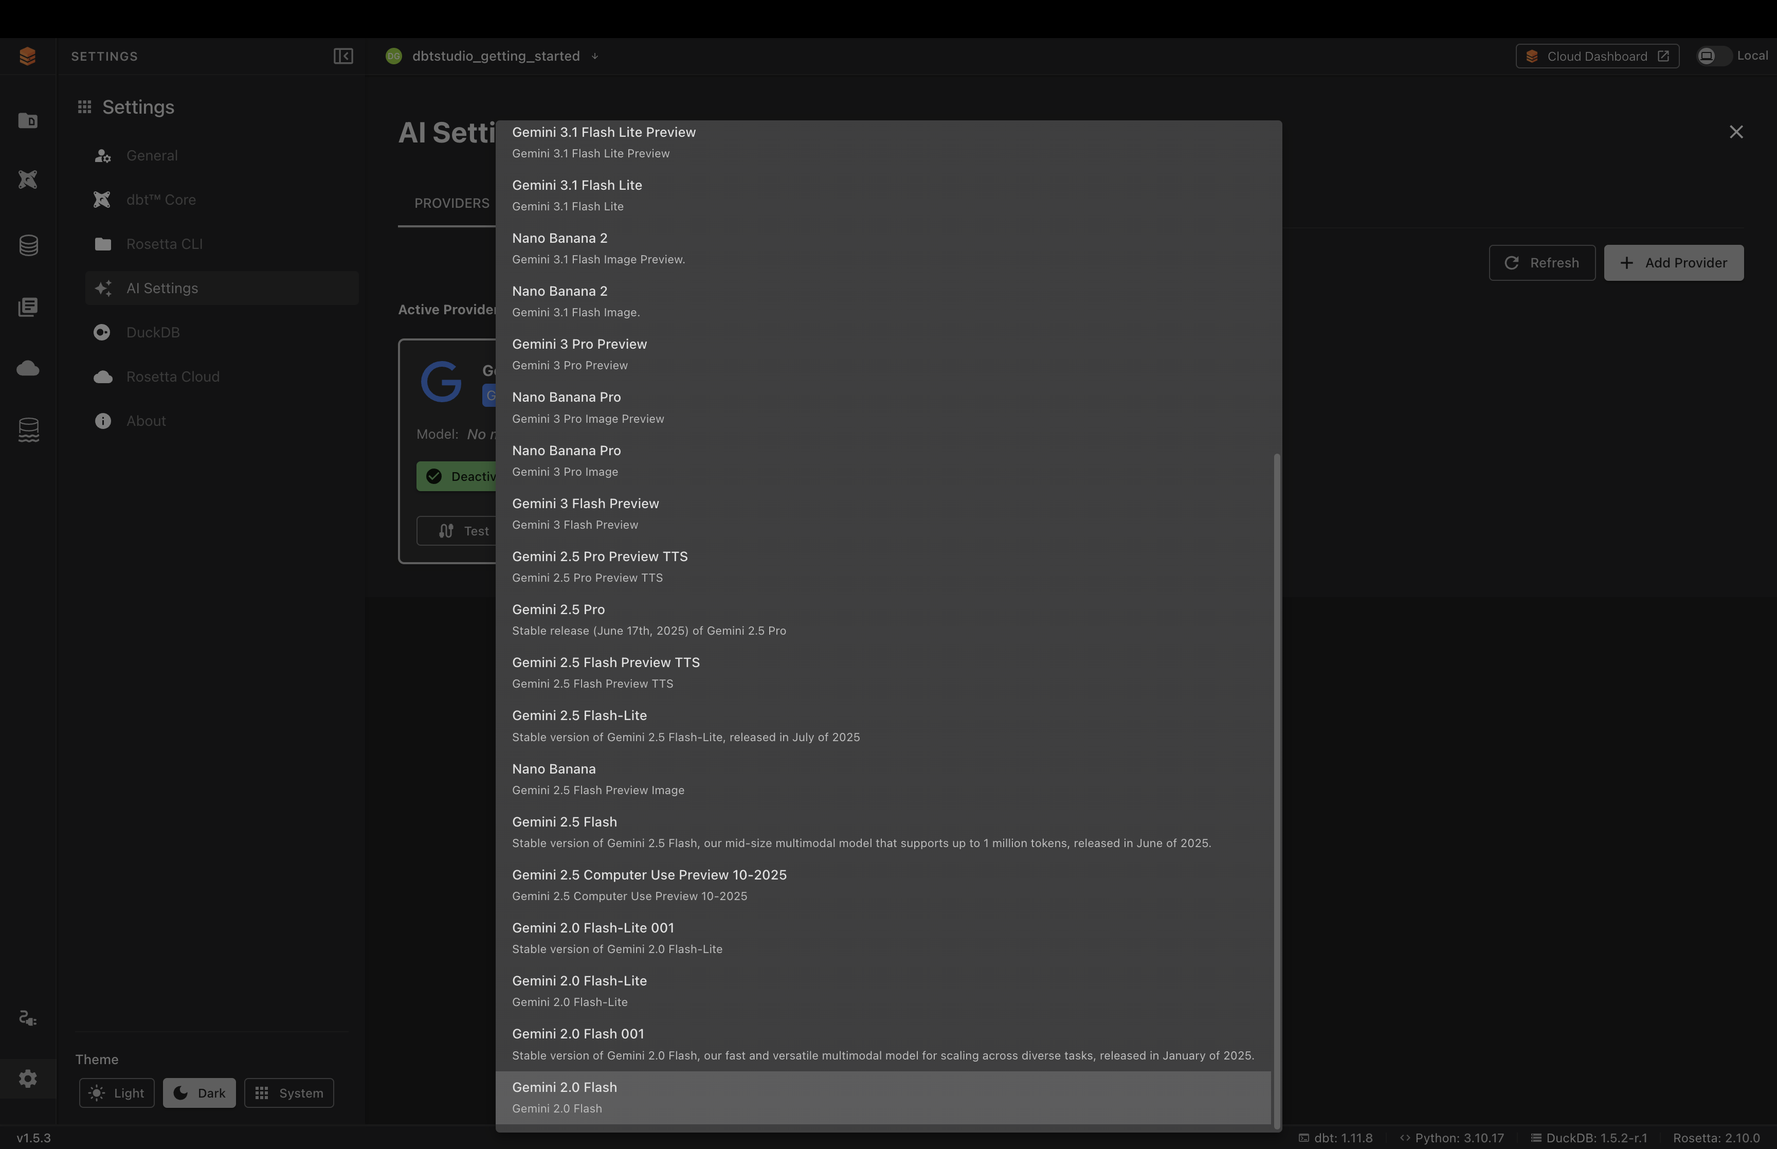
Task: Select non-preview Gemini 3.1 Flash Lite model
Action: coord(884,195)
